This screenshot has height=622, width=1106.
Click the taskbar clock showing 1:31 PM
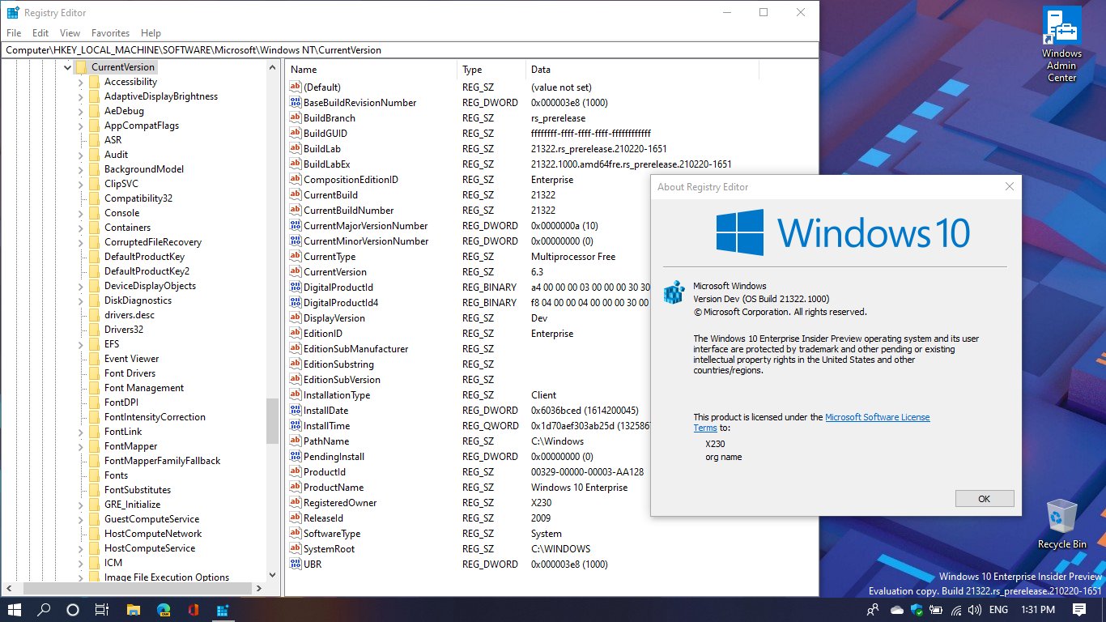pyautogui.click(x=1037, y=610)
